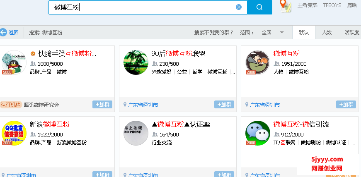Expand the 全国 range dropdown

[282, 32]
